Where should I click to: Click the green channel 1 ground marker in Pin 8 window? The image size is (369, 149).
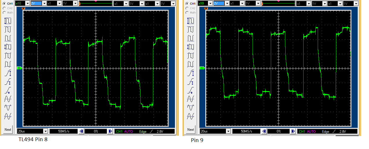tap(20, 68)
